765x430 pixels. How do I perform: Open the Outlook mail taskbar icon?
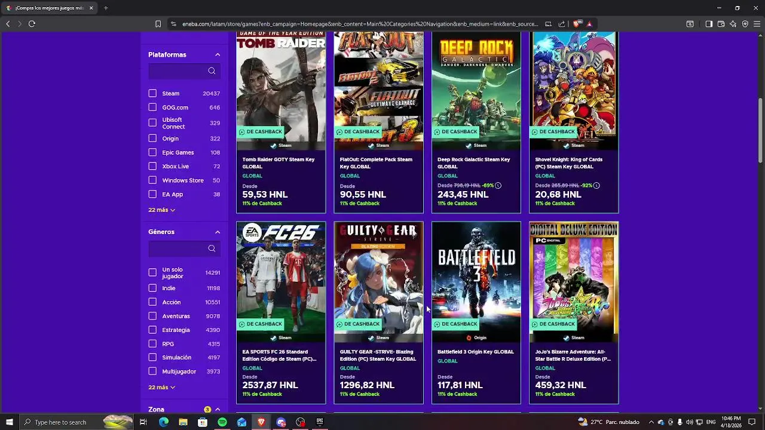[241, 422]
